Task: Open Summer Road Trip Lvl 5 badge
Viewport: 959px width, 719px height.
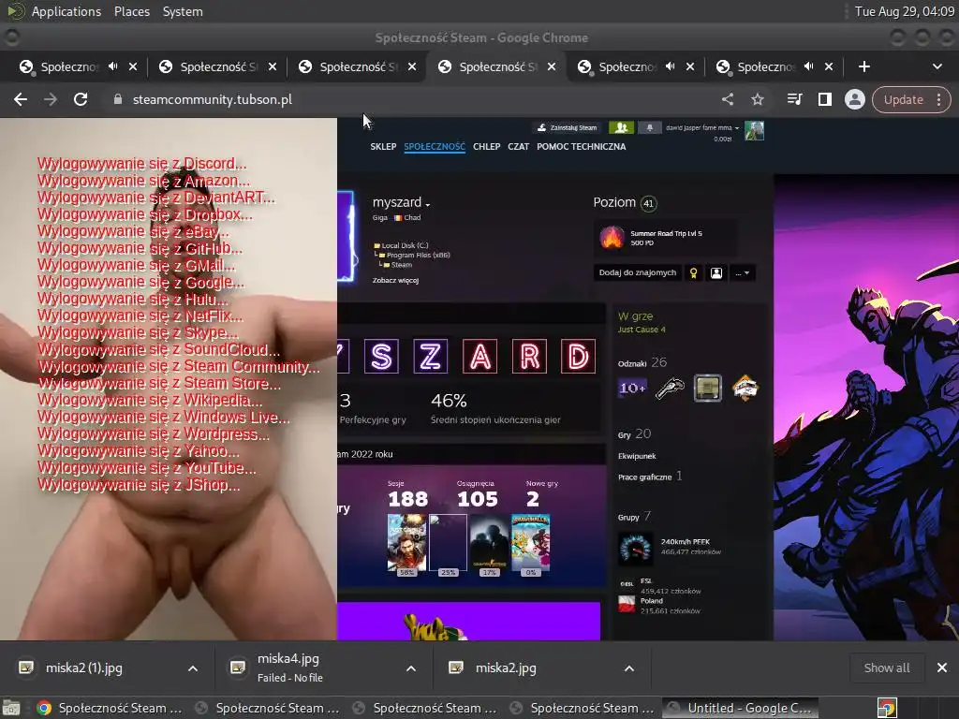Action: (666, 238)
